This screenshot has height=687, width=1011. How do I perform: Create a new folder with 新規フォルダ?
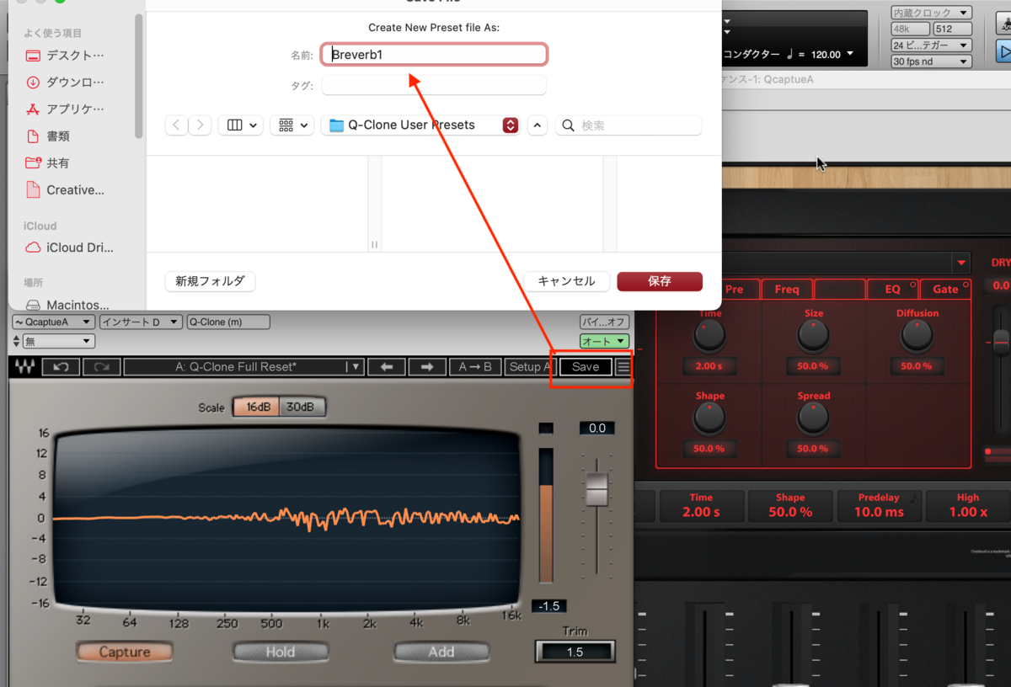pos(211,281)
